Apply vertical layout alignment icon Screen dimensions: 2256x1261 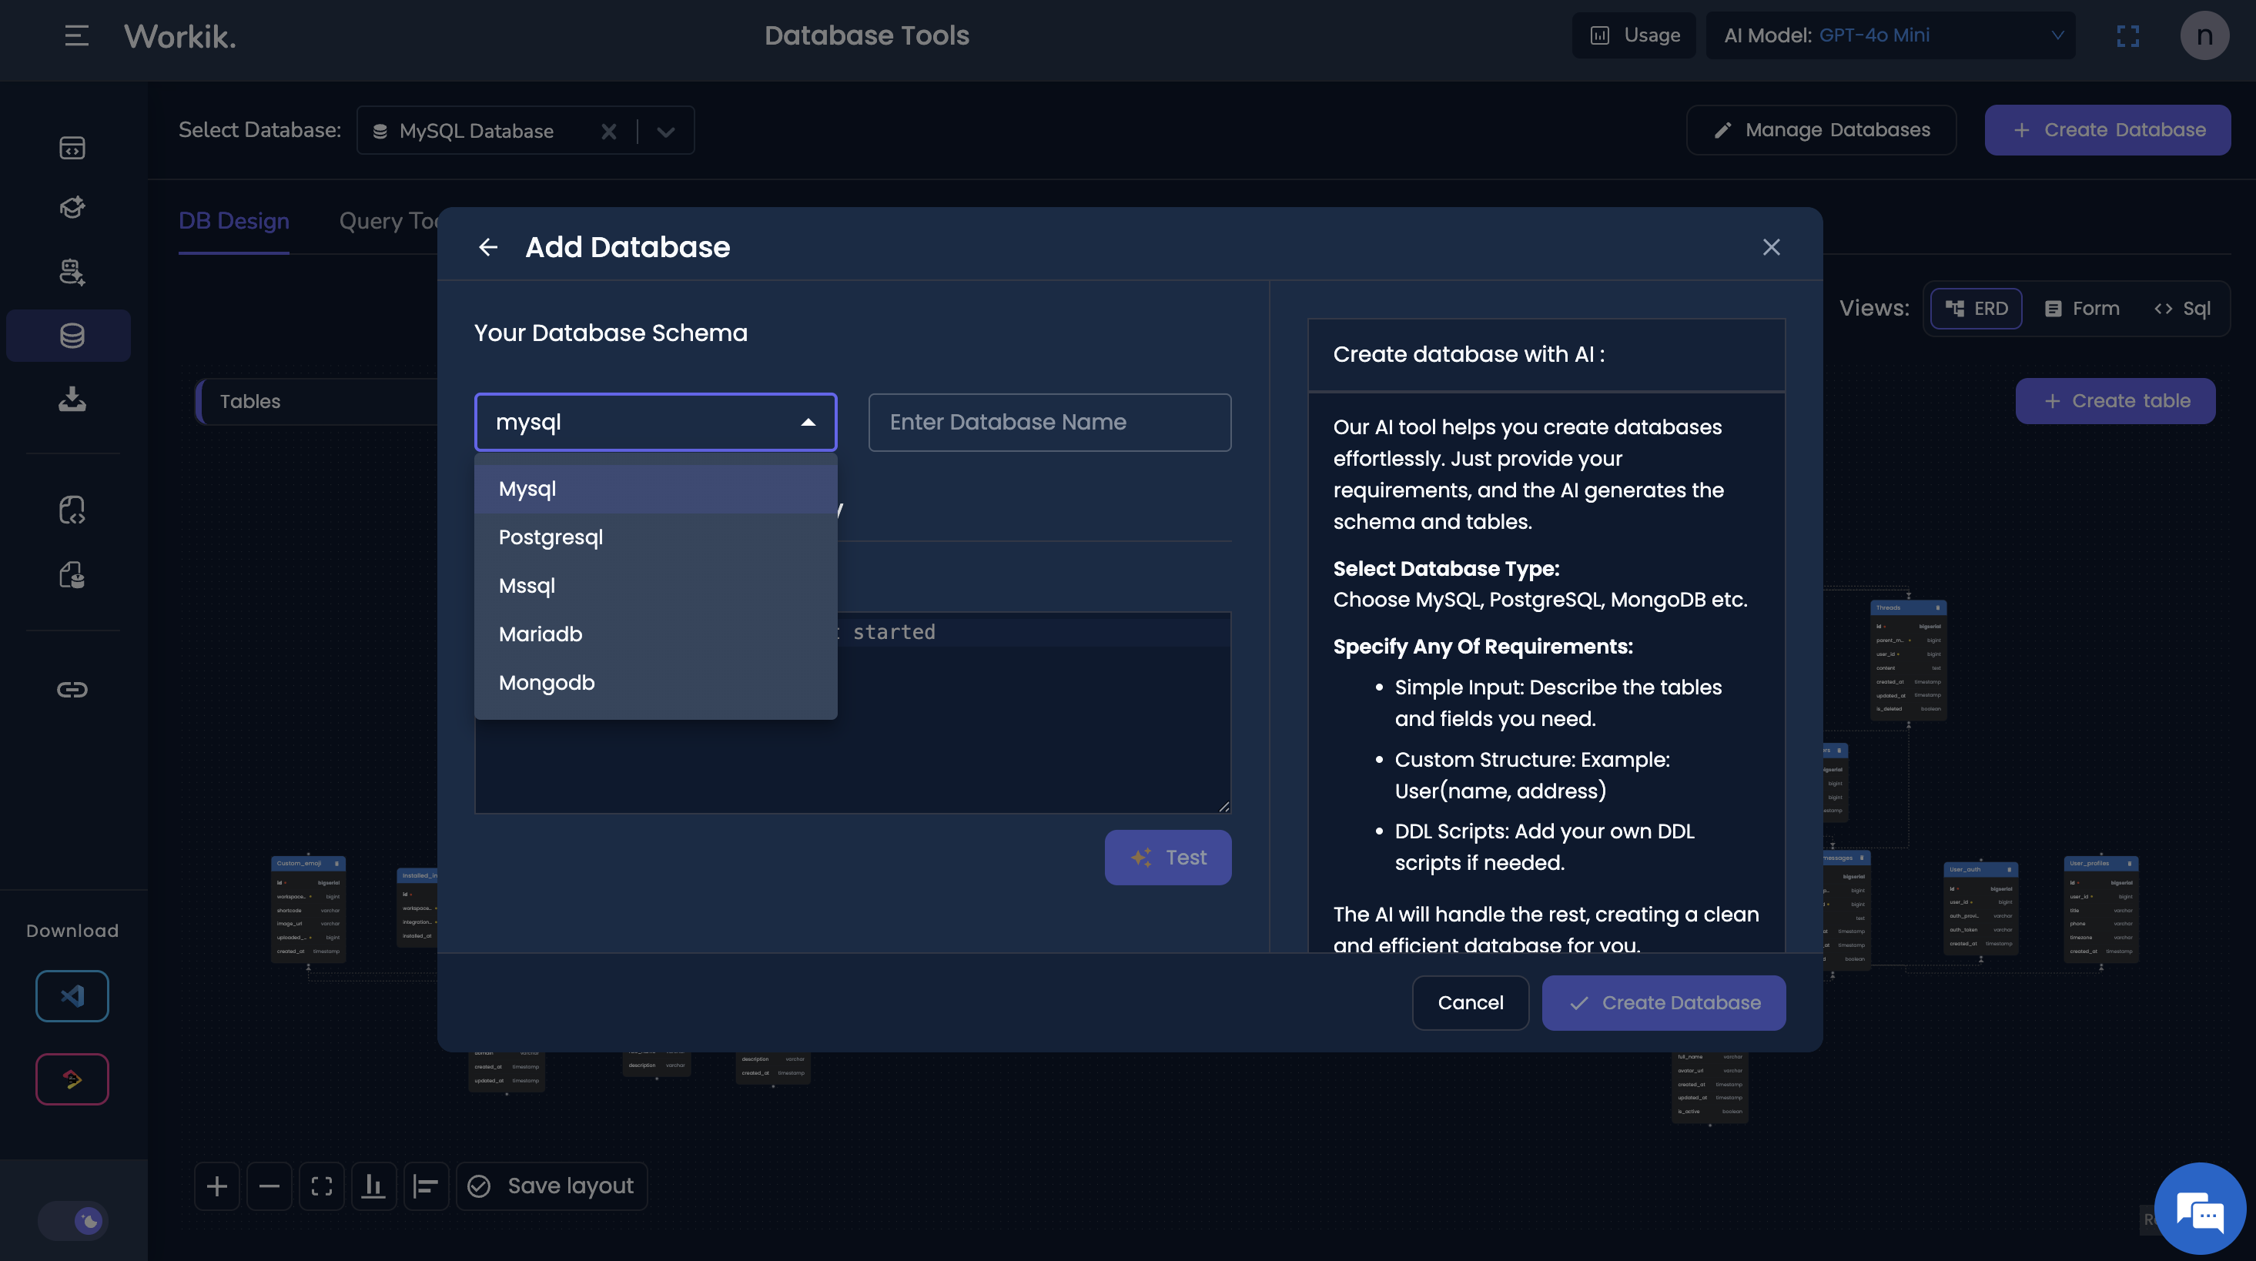(x=374, y=1186)
